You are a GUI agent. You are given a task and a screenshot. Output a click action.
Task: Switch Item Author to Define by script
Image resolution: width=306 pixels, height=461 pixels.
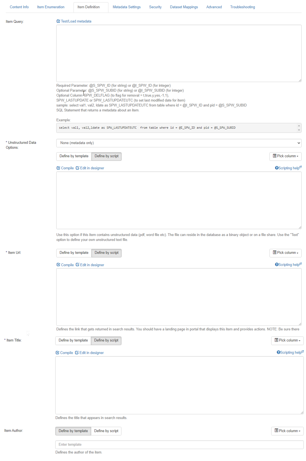coord(106,431)
